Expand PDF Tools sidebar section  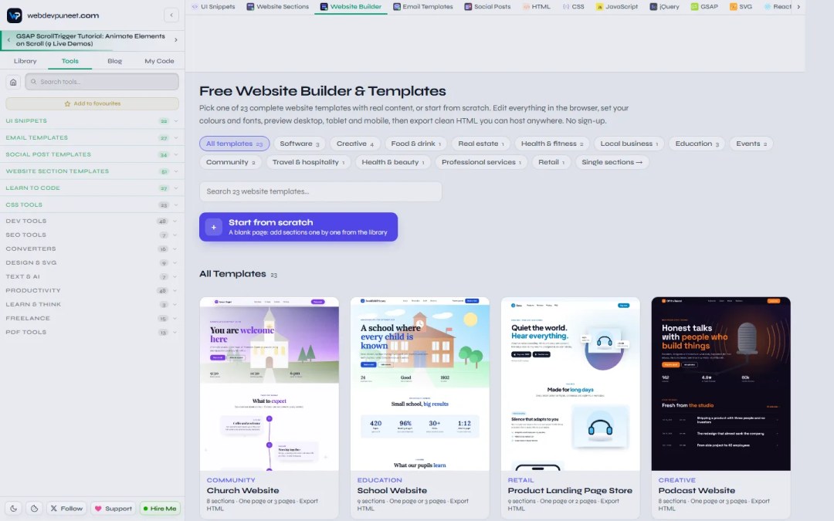tap(92, 332)
